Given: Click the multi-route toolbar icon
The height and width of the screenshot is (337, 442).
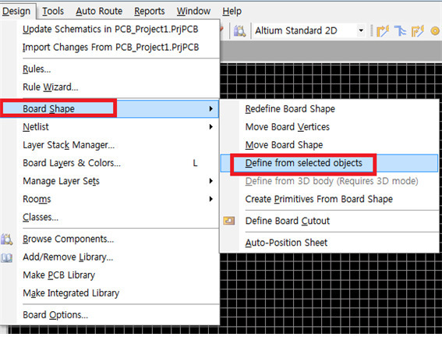Looking at the screenshot, I should pos(418,31).
